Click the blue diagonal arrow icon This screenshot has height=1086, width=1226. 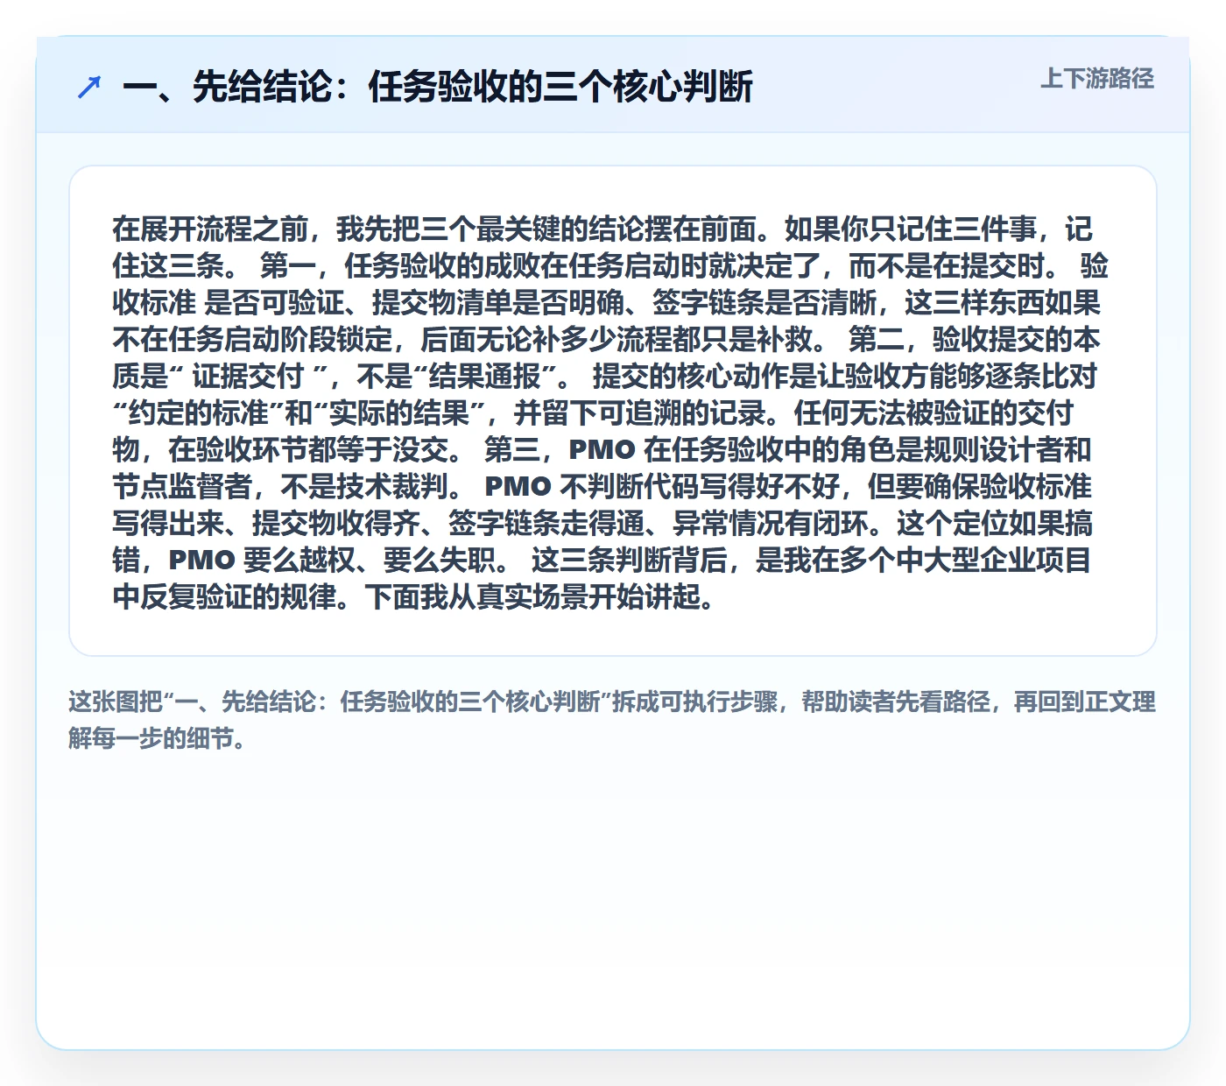pyautogui.click(x=89, y=87)
